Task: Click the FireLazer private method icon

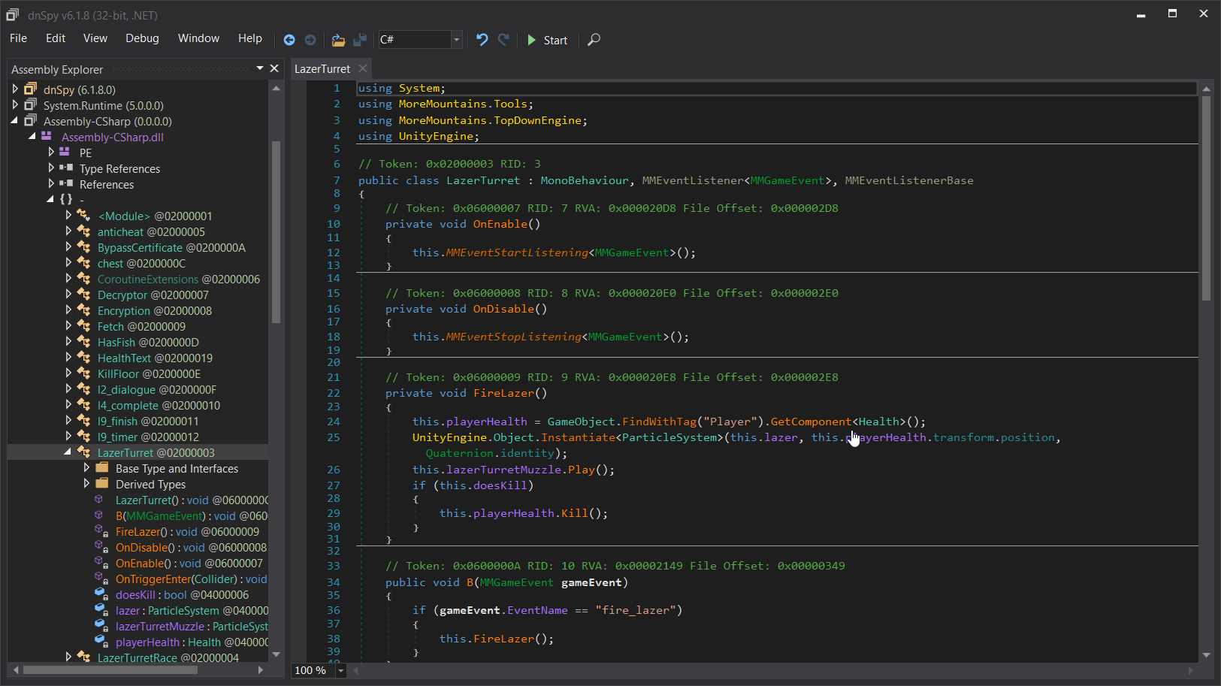Action: tap(101, 531)
